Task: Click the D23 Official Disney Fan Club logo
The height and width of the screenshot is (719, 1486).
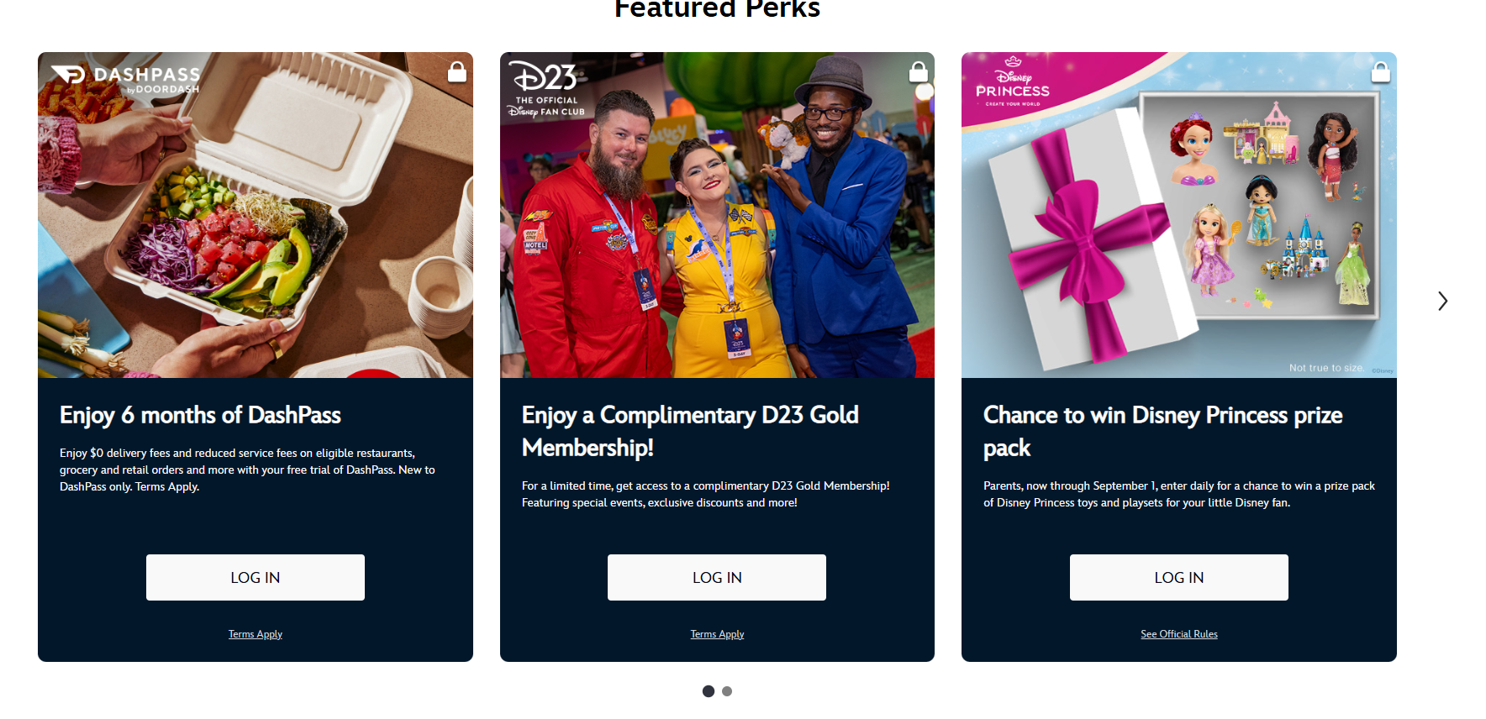Action: coord(547,88)
